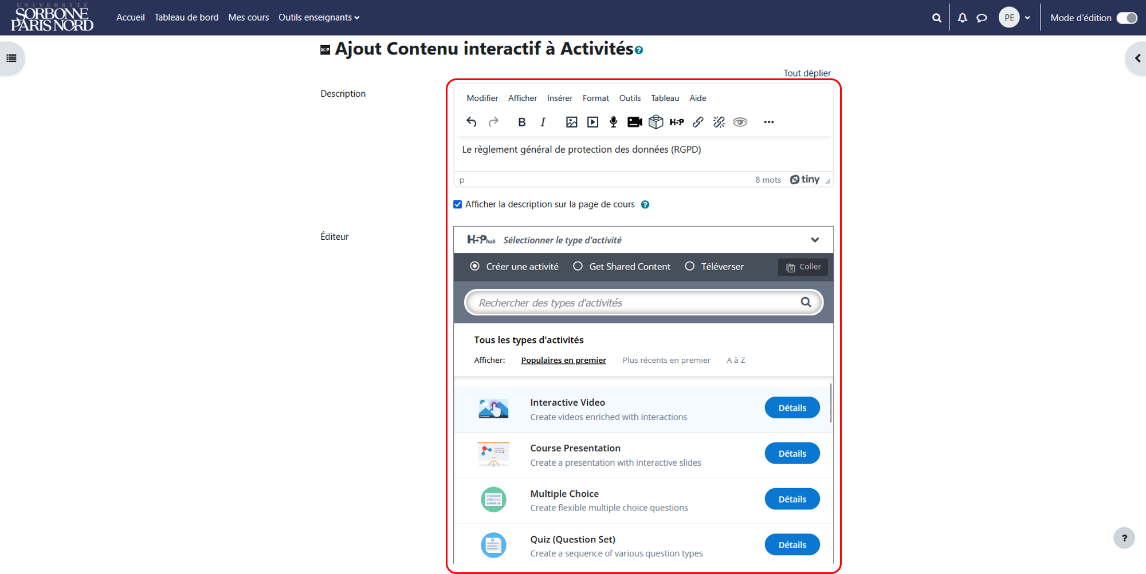Click the insert image icon
The height and width of the screenshot is (574, 1146).
tap(571, 122)
